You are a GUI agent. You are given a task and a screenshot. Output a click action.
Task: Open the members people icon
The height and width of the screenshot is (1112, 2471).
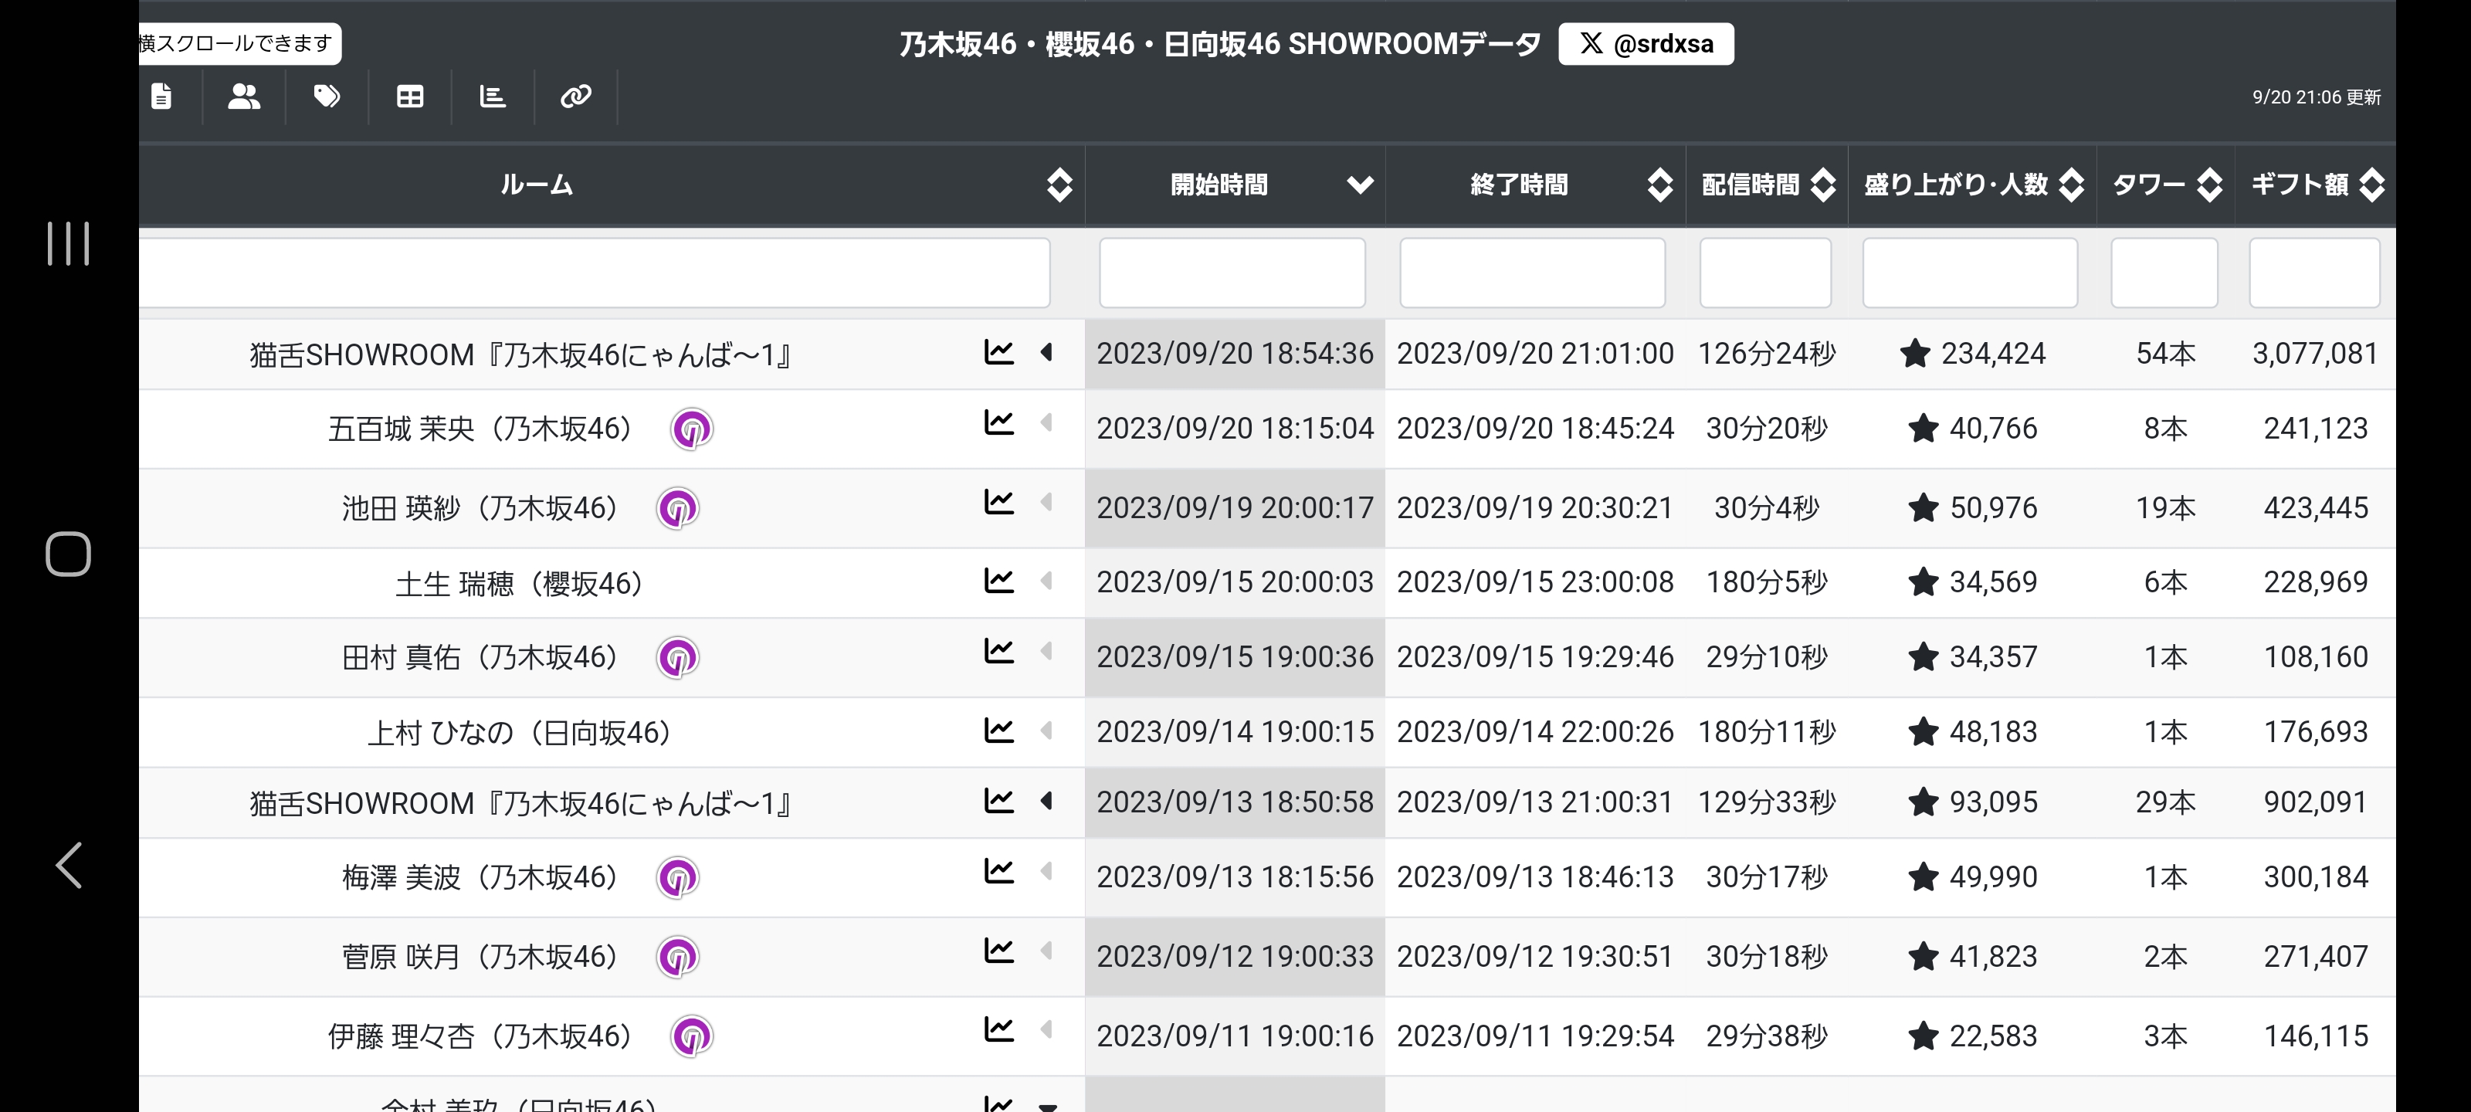pos(244,96)
